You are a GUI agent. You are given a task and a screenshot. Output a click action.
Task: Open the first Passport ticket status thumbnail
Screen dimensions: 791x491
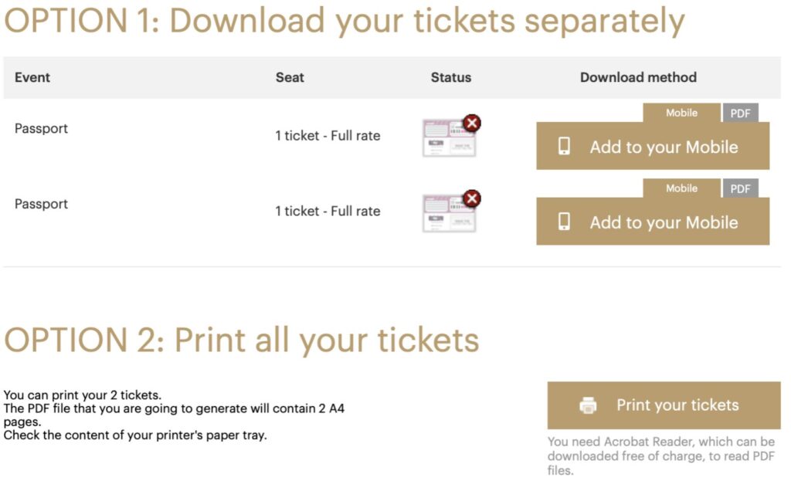(x=449, y=139)
